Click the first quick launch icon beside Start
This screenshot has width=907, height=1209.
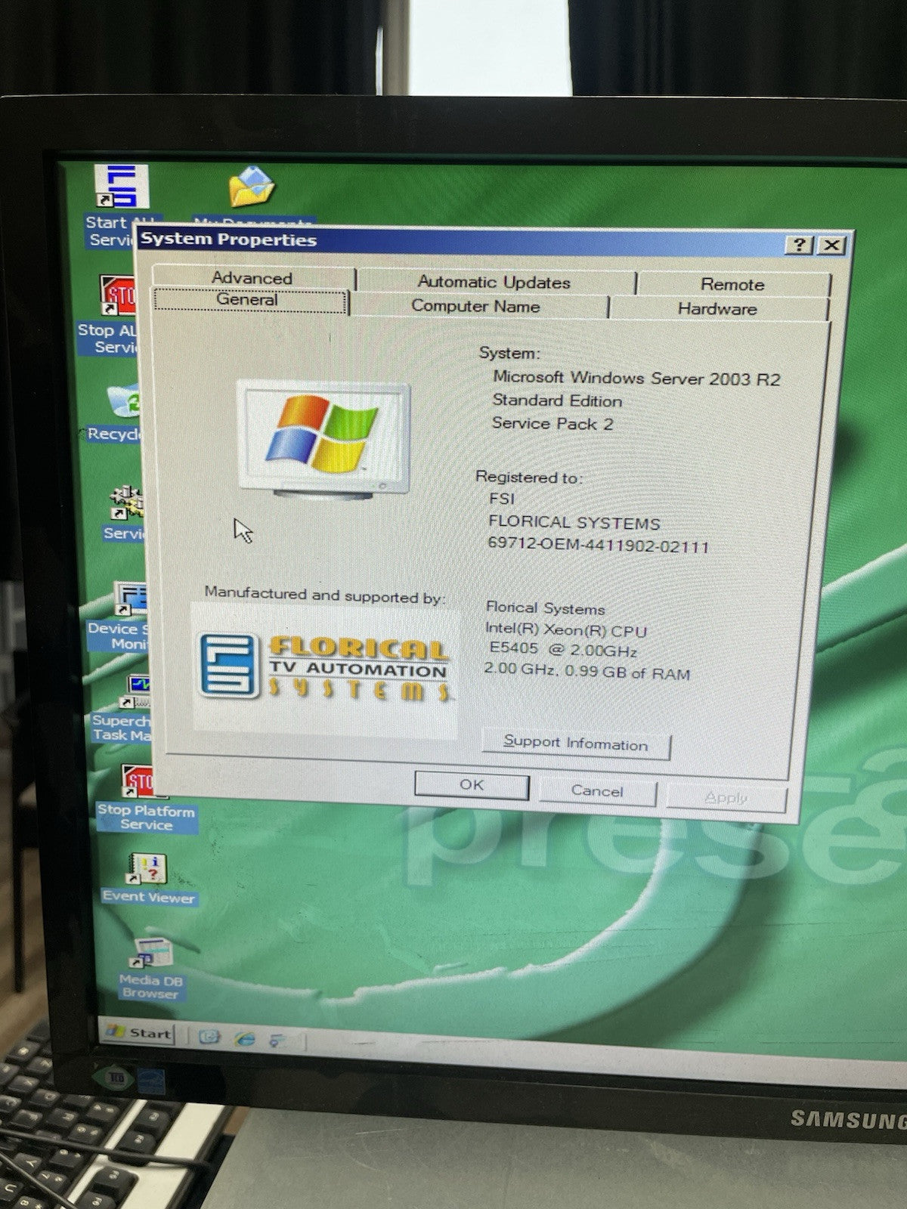[x=209, y=1037]
